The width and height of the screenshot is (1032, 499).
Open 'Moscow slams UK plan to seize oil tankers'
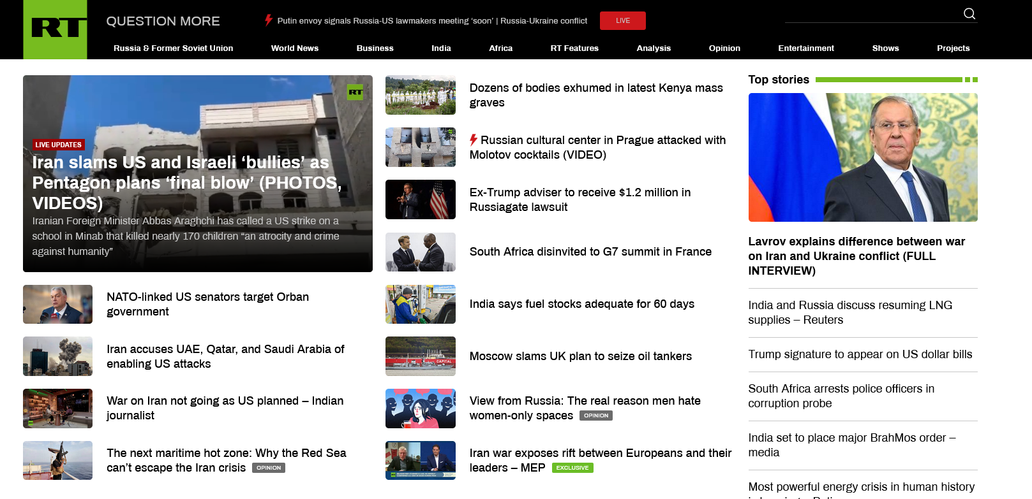[x=580, y=356]
